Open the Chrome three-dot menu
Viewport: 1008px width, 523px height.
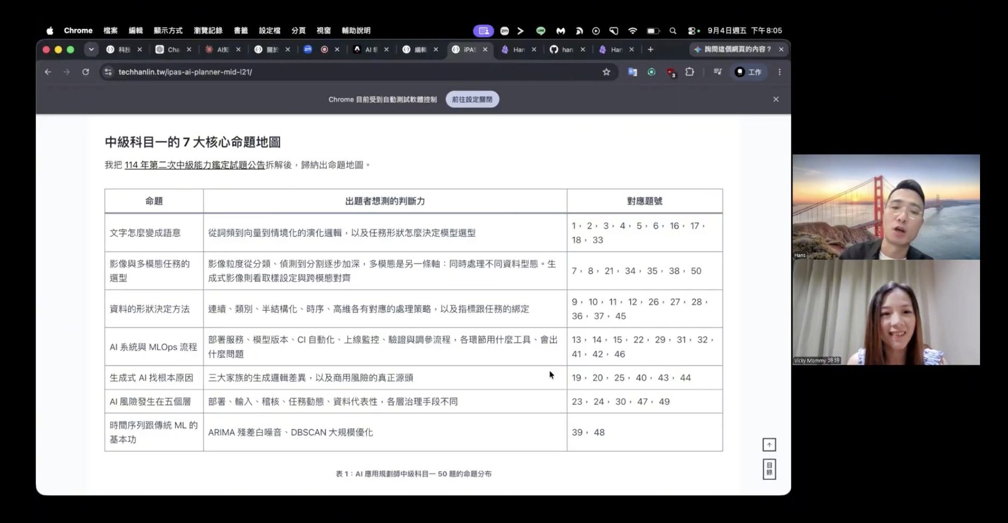[780, 72]
